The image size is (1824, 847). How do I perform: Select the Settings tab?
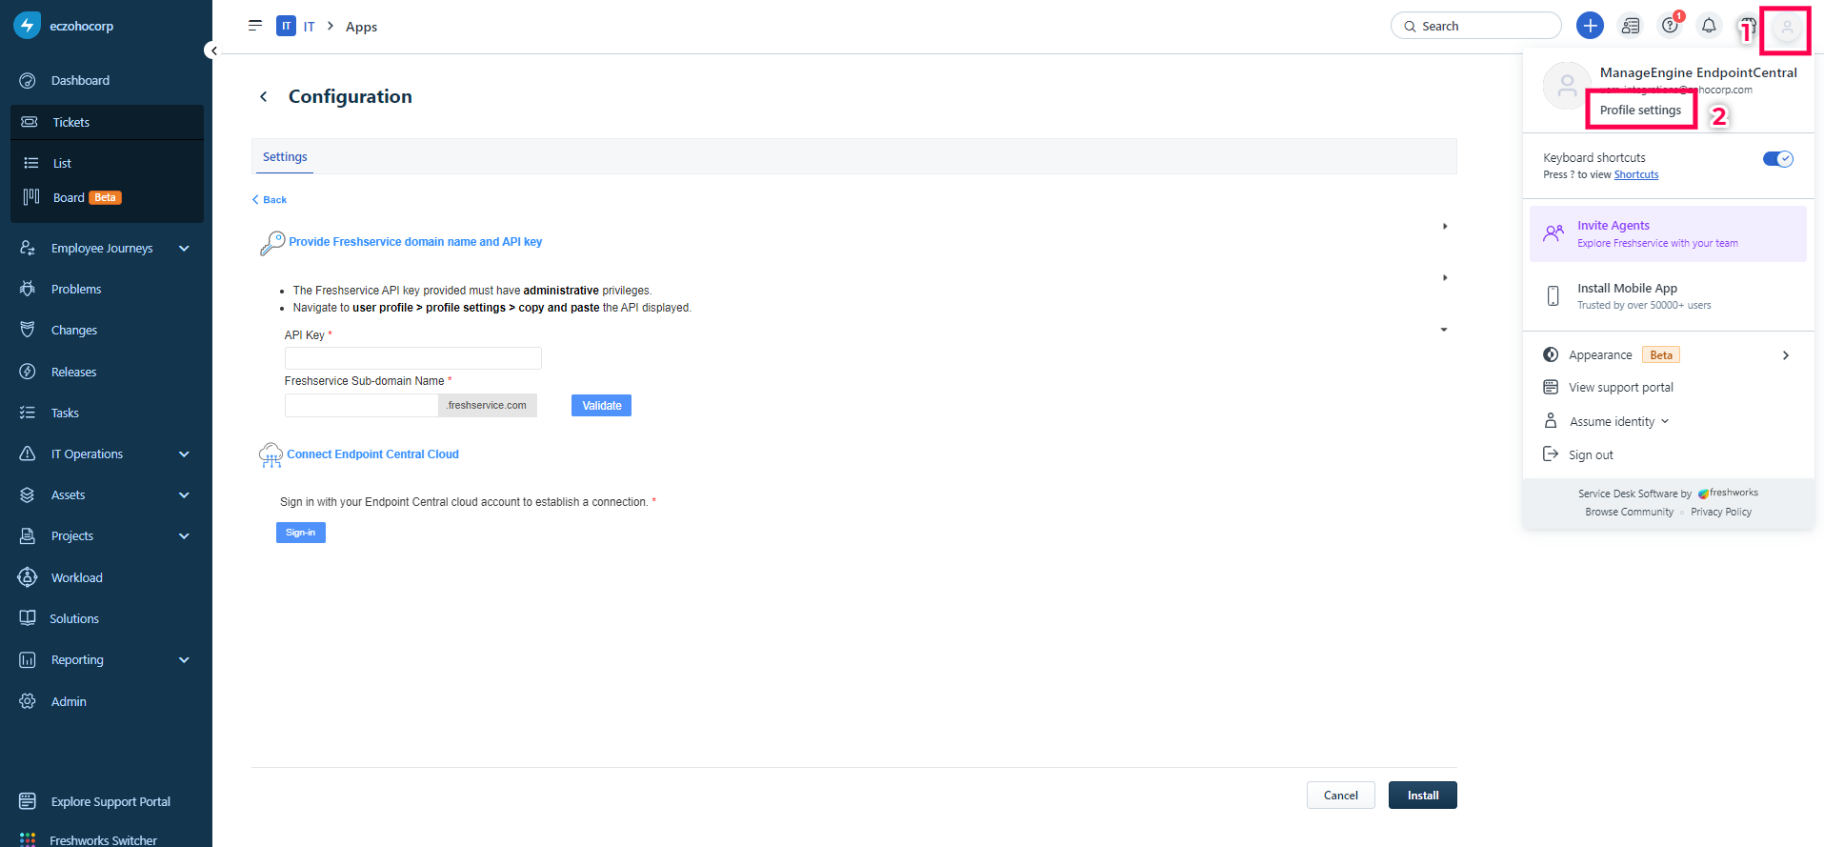tap(285, 157)
